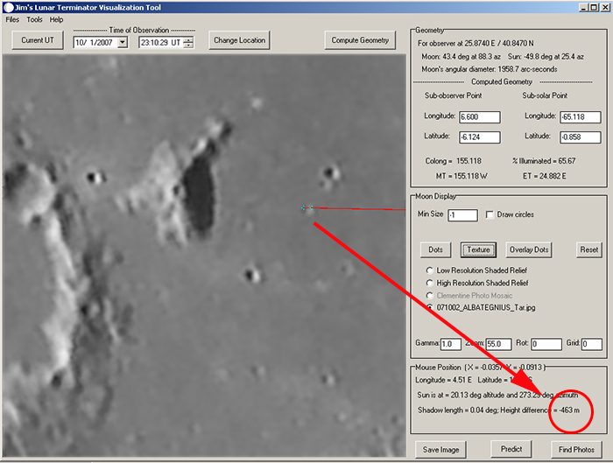Viewport: 613px width, 463px height.
Task: Click the Overlay Dots button
Action: click(529, 249)
